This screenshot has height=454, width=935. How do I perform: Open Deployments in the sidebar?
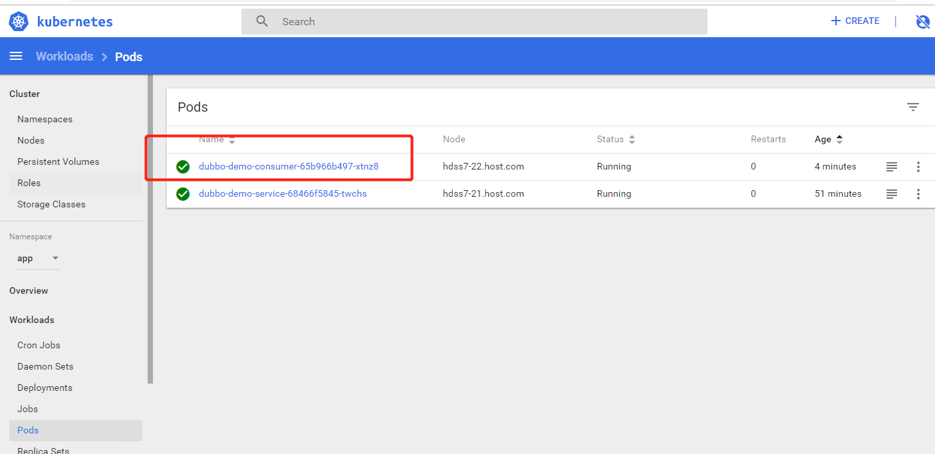45,388
